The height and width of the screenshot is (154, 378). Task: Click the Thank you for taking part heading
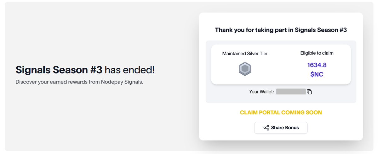[281, 30]
